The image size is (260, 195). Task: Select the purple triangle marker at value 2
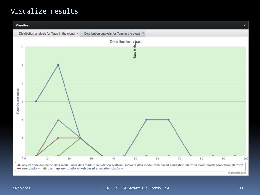pos(58,120)
